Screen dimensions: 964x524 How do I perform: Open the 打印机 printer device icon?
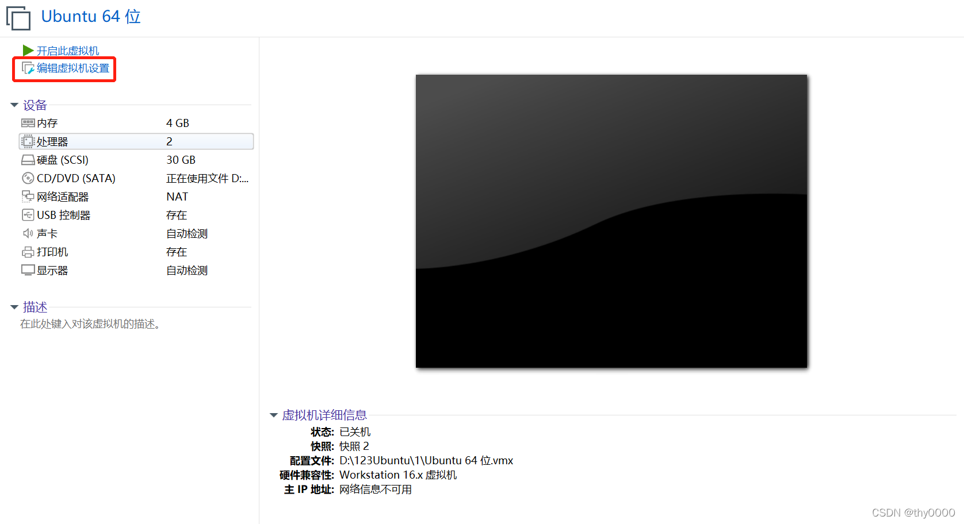(28, 251)
